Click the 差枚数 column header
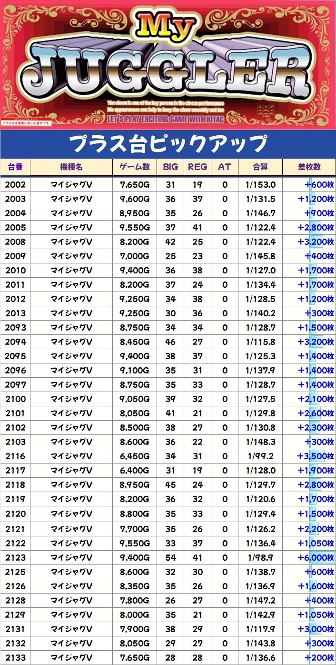Screen dimensions: 336x665 pyautogui.click(x=309, y=167)
